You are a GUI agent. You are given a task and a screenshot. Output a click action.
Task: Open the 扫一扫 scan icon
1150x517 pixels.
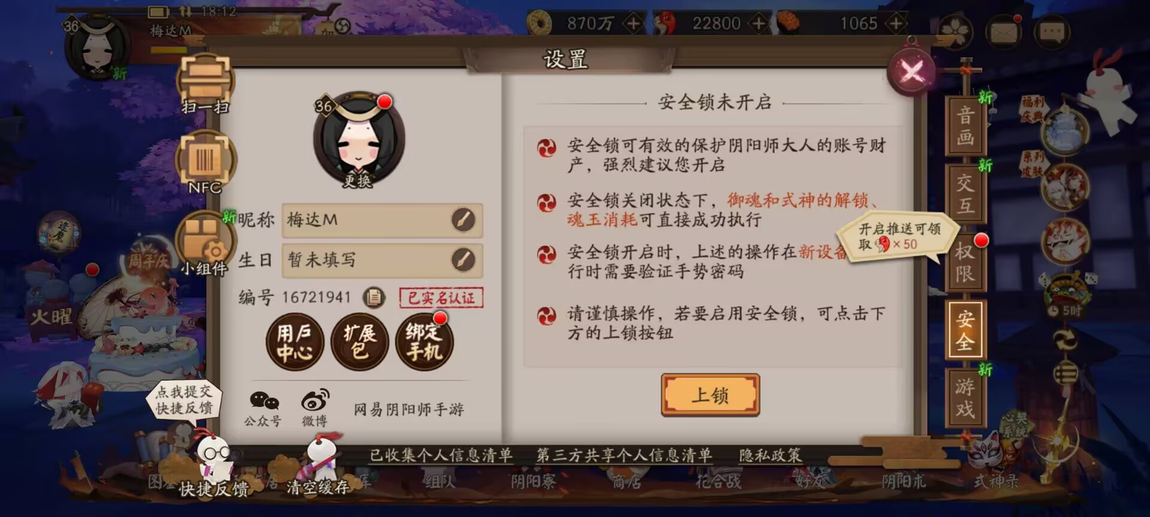(205, 84)
